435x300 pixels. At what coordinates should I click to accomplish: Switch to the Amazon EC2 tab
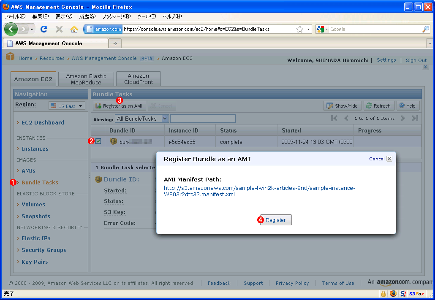pos(33,79)
